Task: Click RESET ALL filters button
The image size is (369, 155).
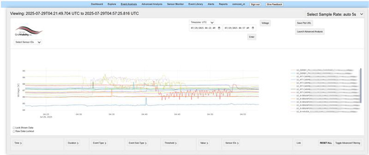Action: click(325, 143)
